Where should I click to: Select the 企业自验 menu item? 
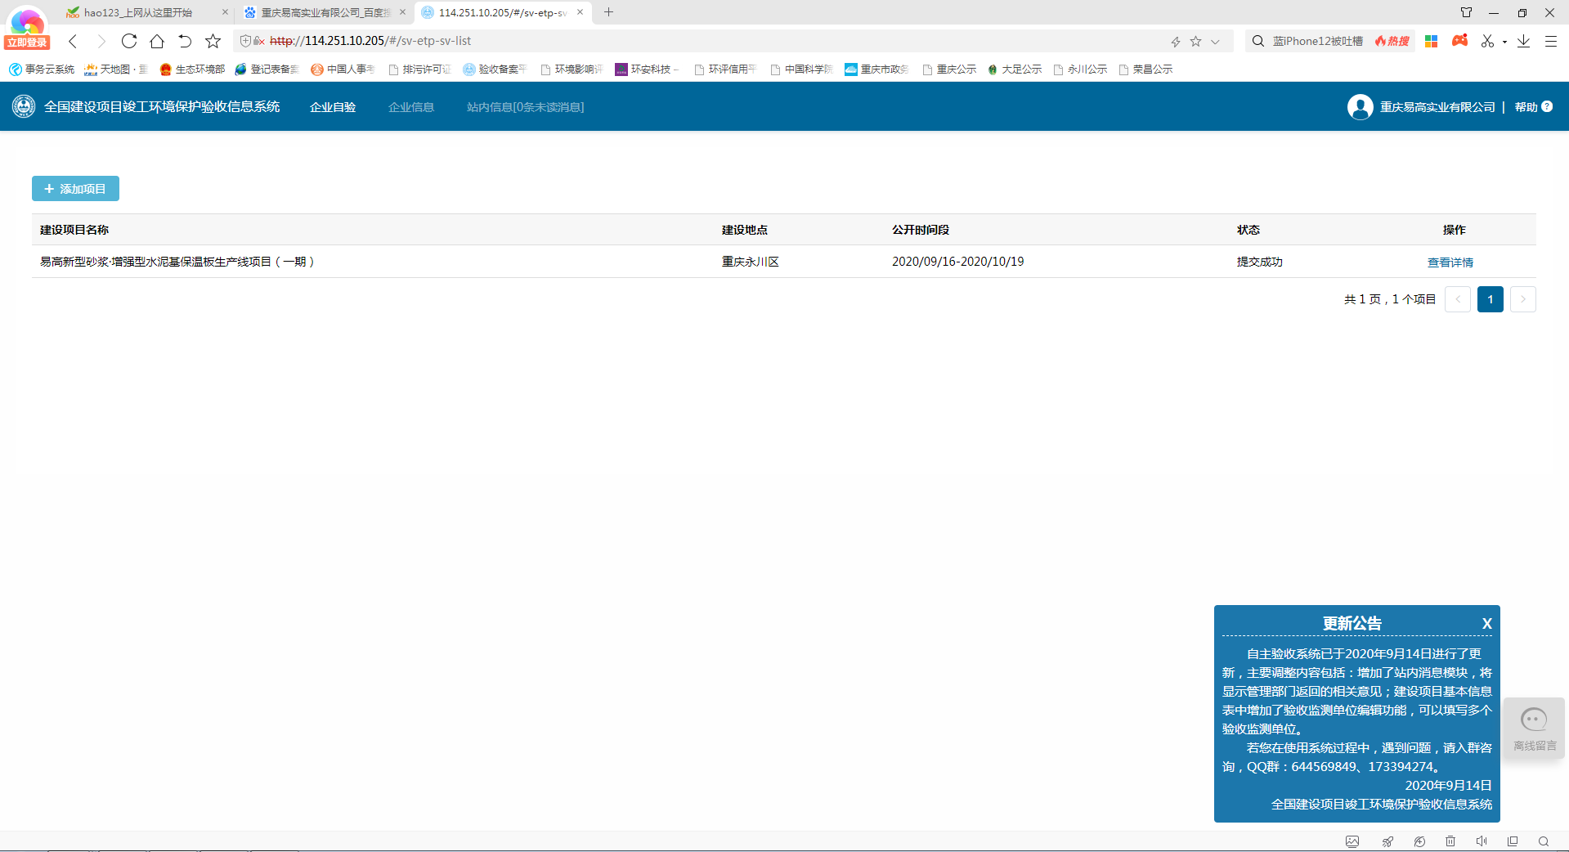(333, 107)
